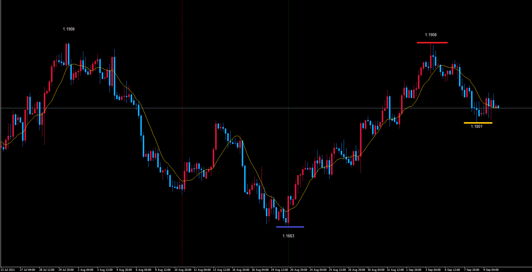The width and height of the screenshot is (532, 272).
Task: Click the 23 Jul 2021 date label
Action: (x=8, y=270)
